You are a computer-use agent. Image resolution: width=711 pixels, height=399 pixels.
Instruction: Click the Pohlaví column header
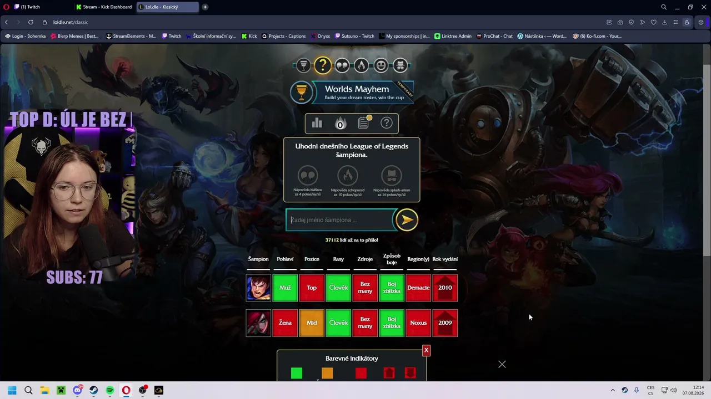tap(285, 259)
